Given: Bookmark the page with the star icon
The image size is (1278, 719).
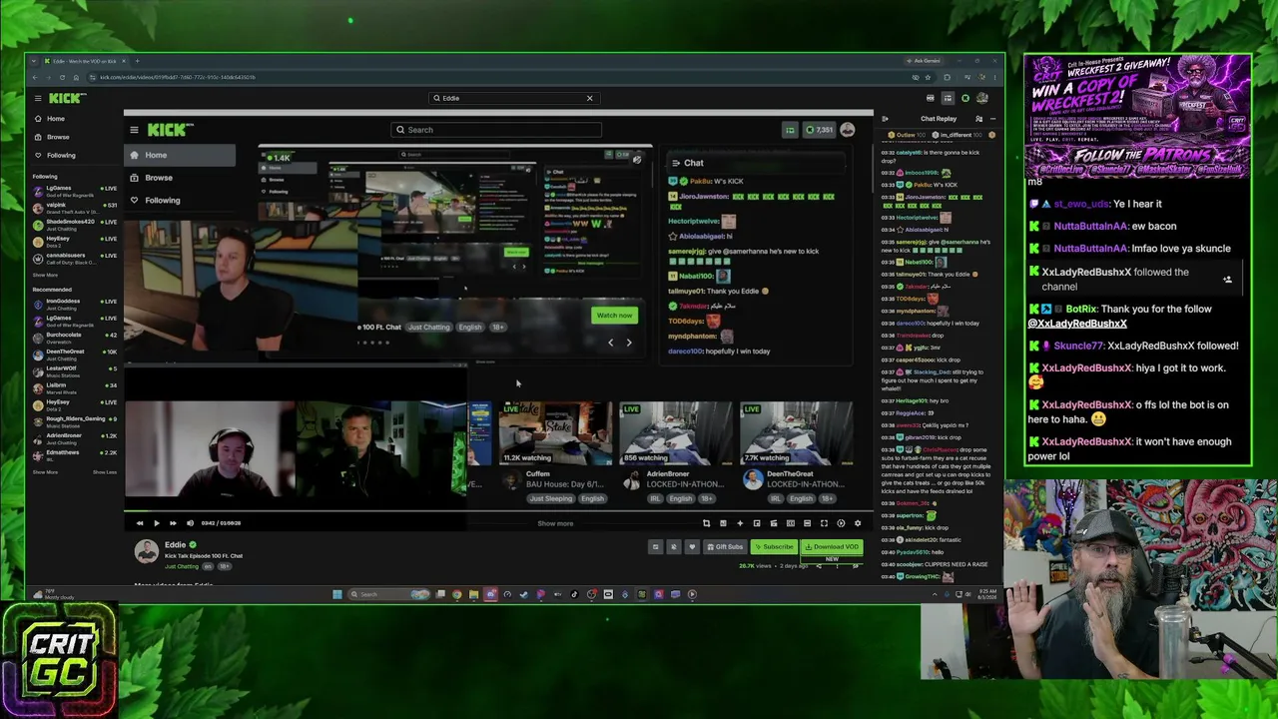Looking at the screenshot, I should [928, 77].
